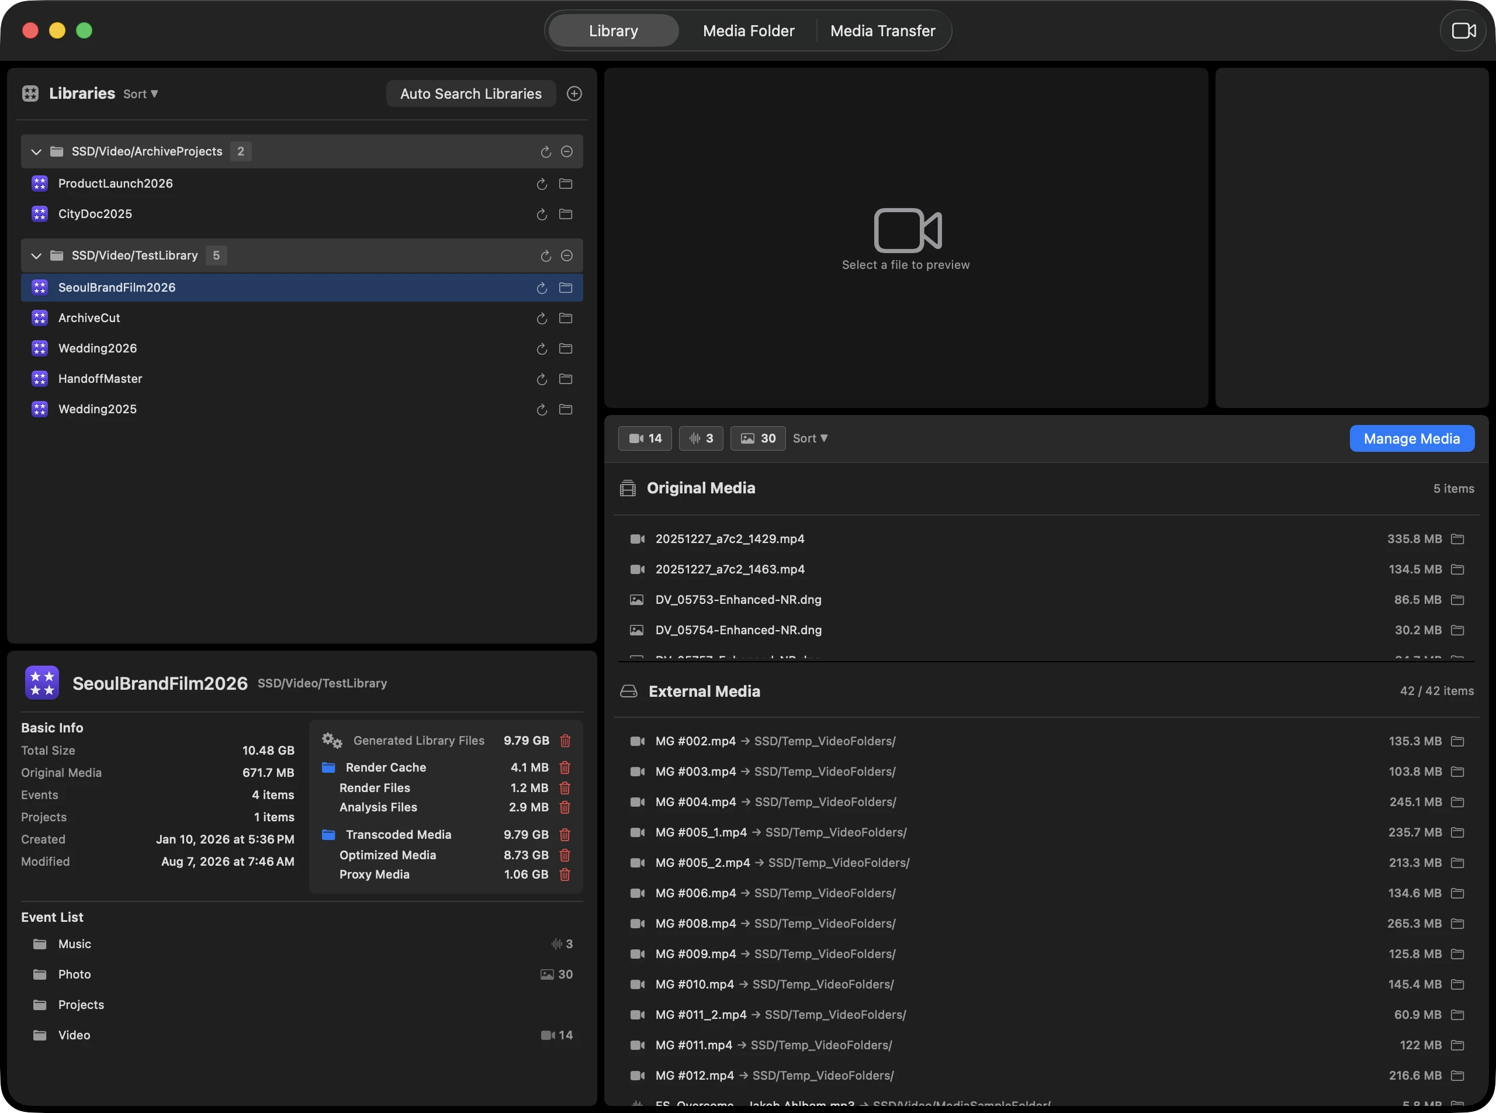1496x1113 pixels.
Task: Reveal DV_05753-Enhanced-NR.dng in folder
Action: [1457, 600]
